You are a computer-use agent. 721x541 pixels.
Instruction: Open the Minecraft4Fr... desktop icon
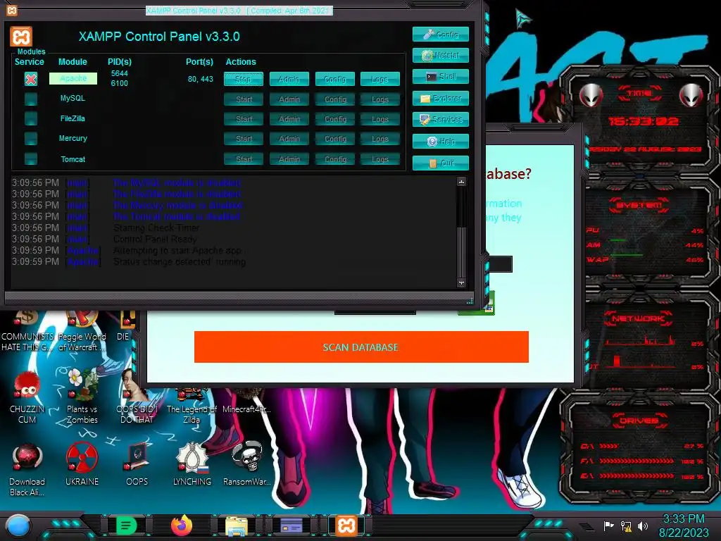[x=246, y=402]
